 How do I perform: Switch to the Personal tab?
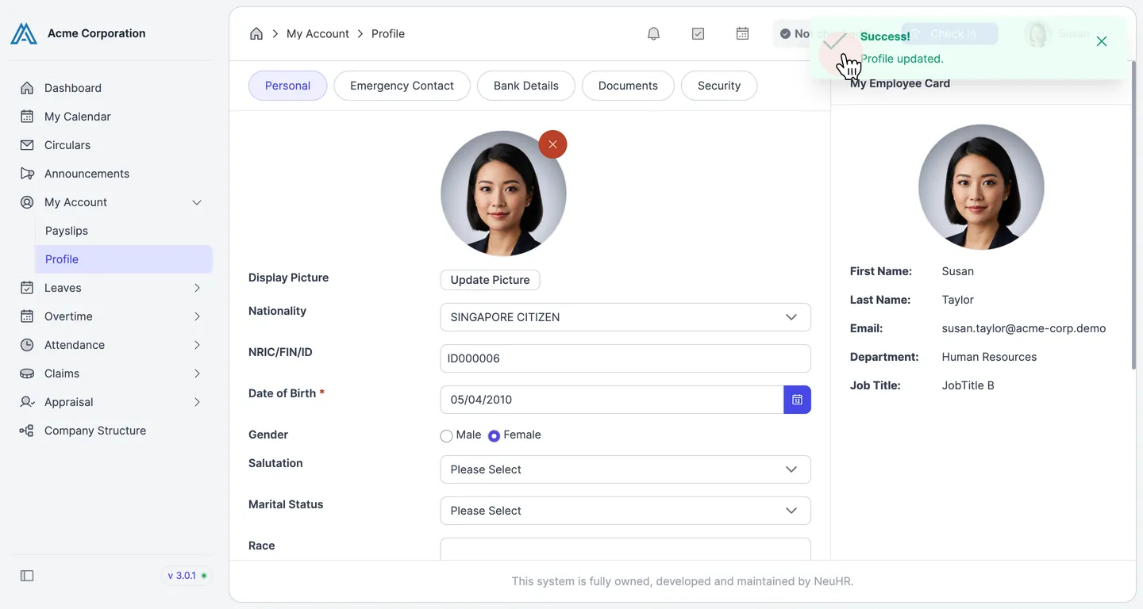pyautogui.click(x=287, y=86)
